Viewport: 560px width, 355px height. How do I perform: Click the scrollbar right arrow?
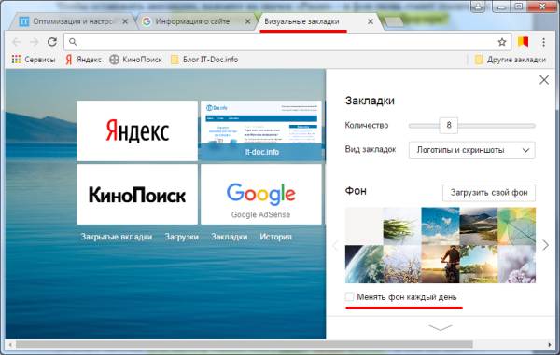pos(550,345)
